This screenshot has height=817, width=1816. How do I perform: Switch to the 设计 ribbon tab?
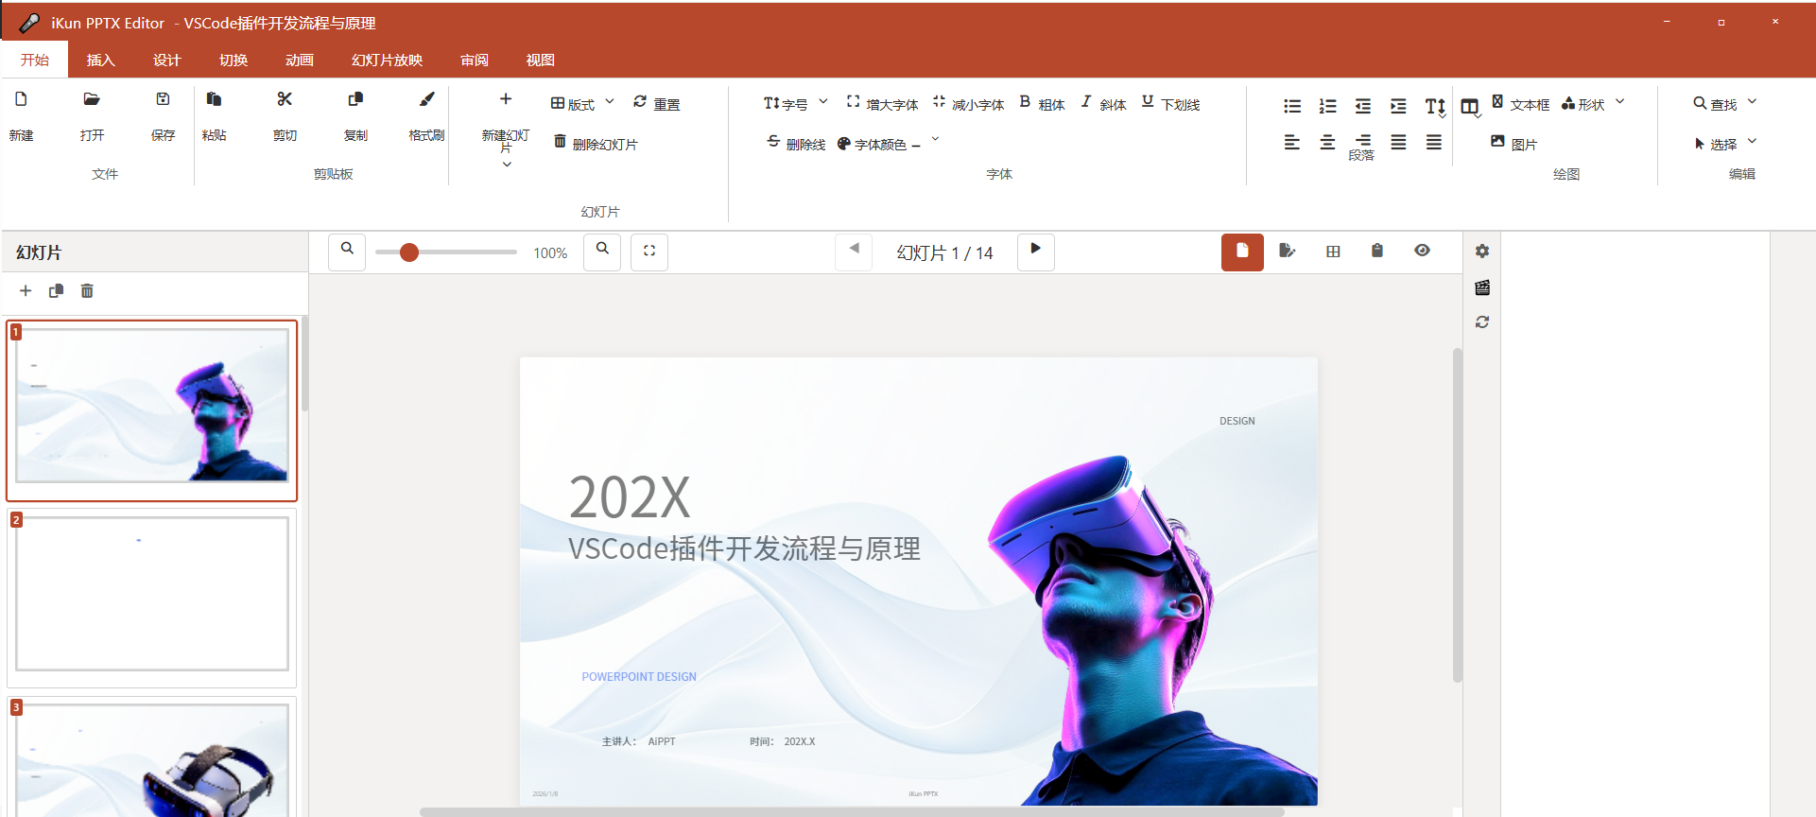(166, 60)
